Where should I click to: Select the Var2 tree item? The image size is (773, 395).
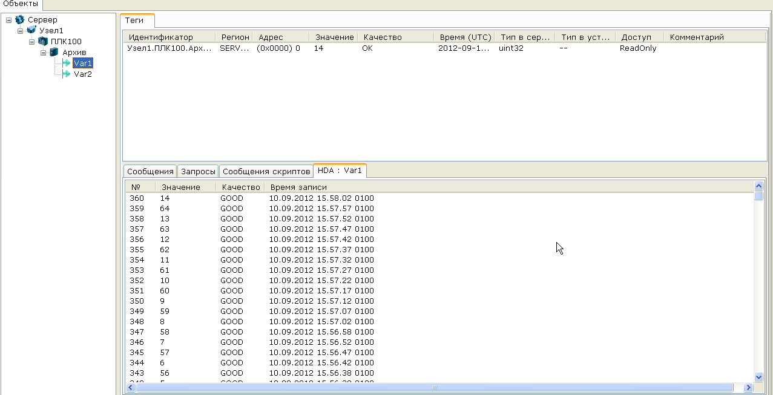tap(82, 74)
